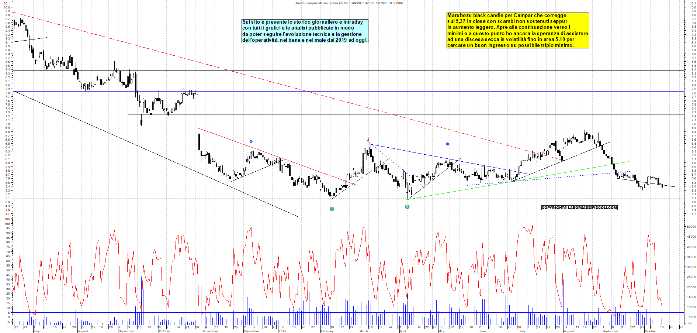This screenshot has width=697, height=333.
Task: Click the green circle marker numbered 1
Action: [332, 209]
